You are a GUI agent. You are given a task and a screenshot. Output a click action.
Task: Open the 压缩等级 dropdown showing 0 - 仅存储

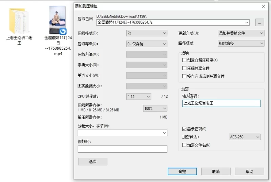click(147, 44)
